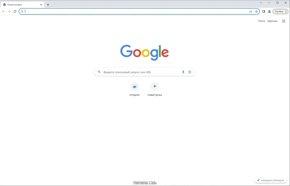Viewport: 290px width, 186px height.
Task: Open the profile avatar icon
Action: (x=269, y=12)
